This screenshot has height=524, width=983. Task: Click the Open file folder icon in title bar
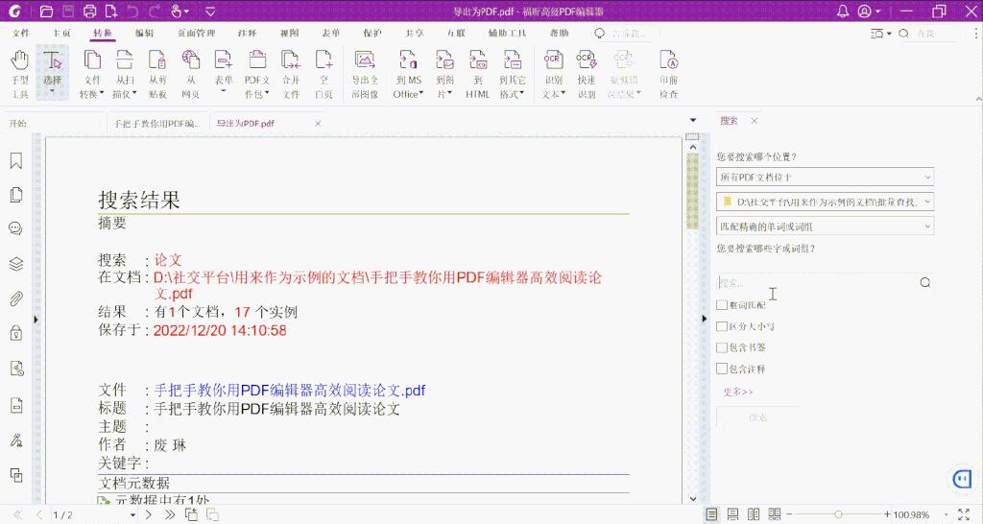click(46, 12)
